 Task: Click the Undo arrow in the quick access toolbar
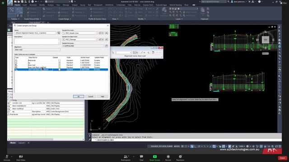pyautogui.click(x=36, y=2)
